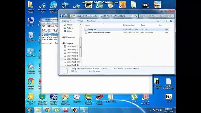Viewport: 201px width, 113px height.
Task: Click New folder in Explorer toolbar
Action: [x=91, y=21]
